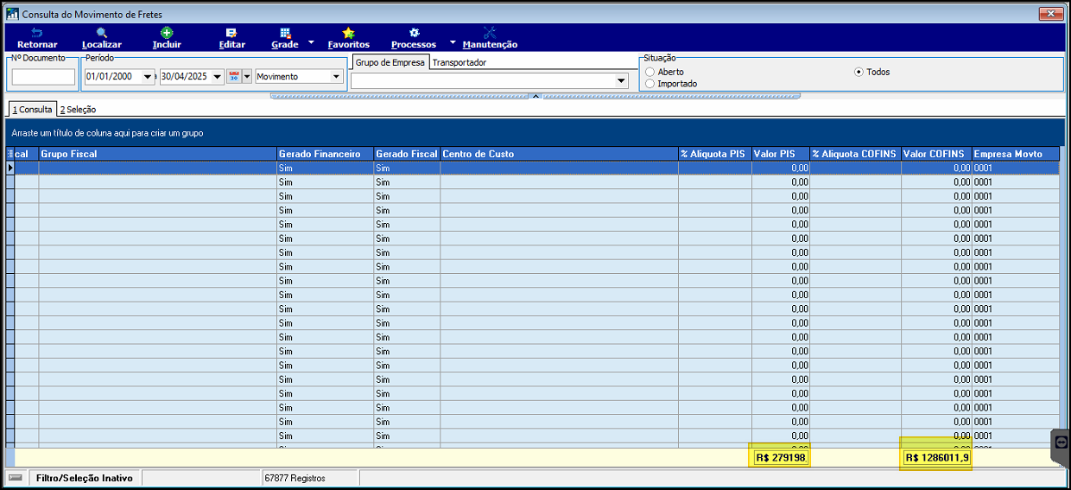Viewport: 1071px width, 490px height.
Task: Close the Consulta do Movimento de Fretes window
Action: click(x=1050, y=13)
